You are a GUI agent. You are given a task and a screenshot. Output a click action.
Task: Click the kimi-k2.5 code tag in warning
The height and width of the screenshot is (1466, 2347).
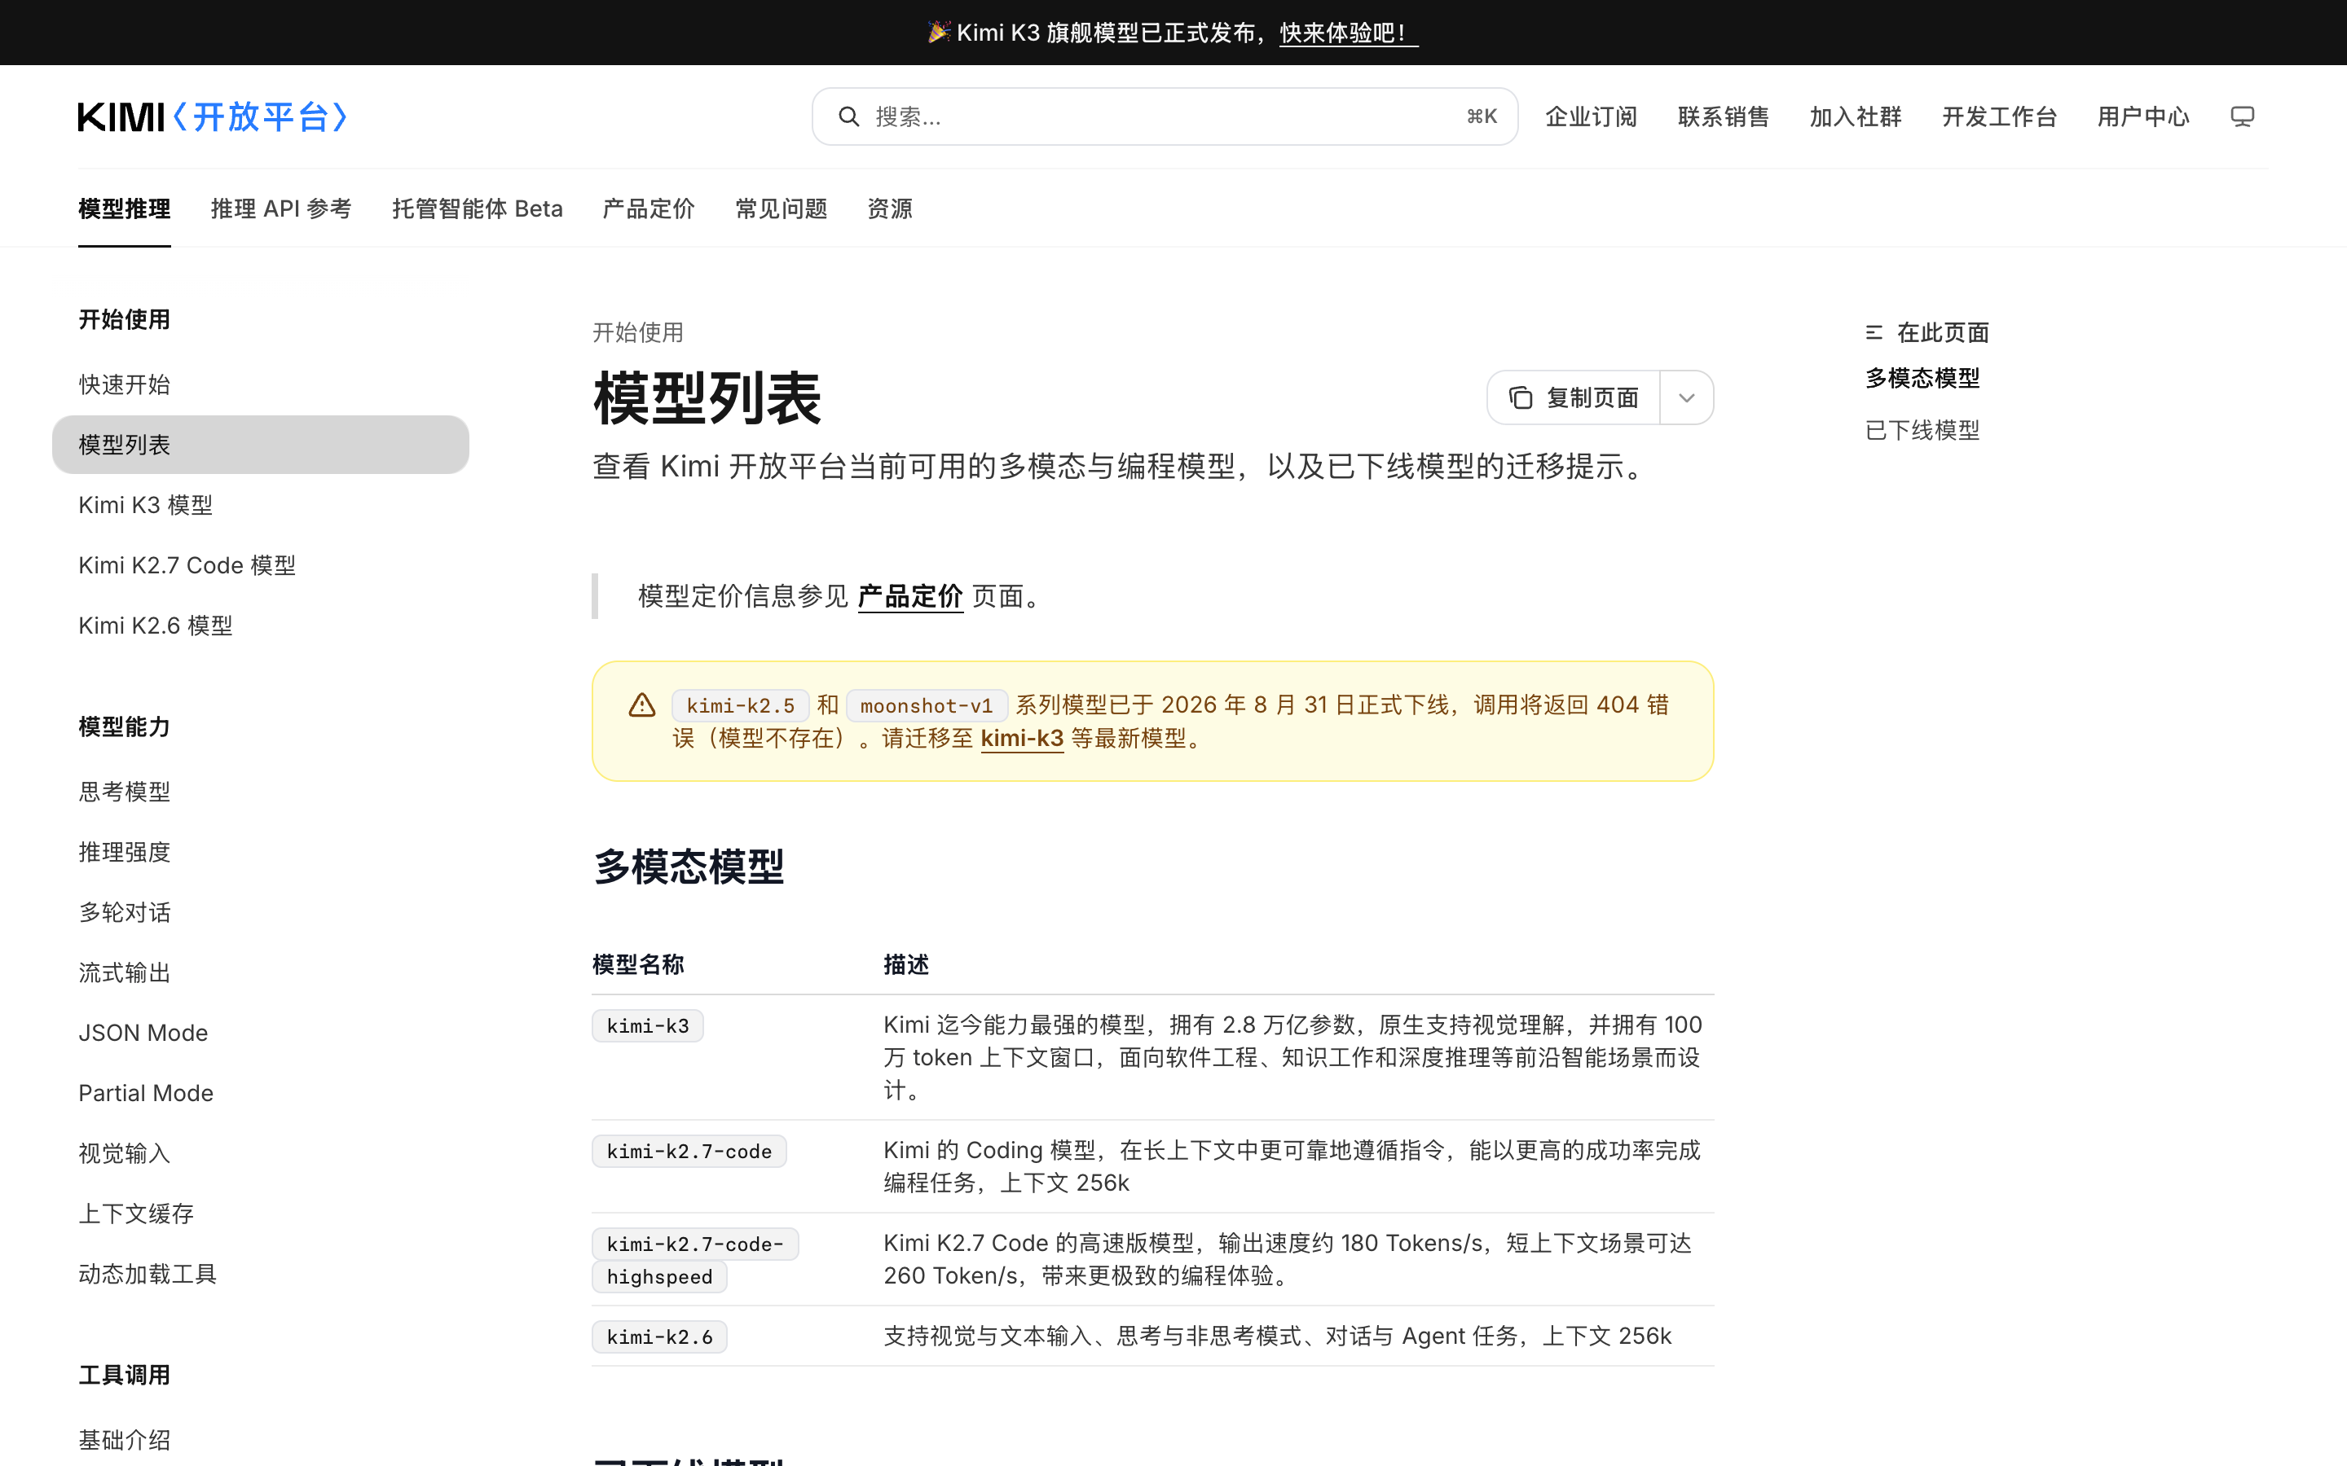pos(741,706)
